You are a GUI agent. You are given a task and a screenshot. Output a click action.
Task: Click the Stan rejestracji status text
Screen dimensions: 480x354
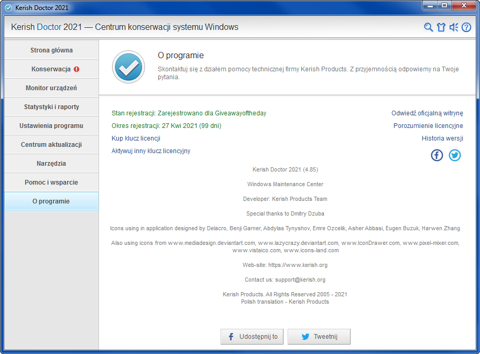189,113
